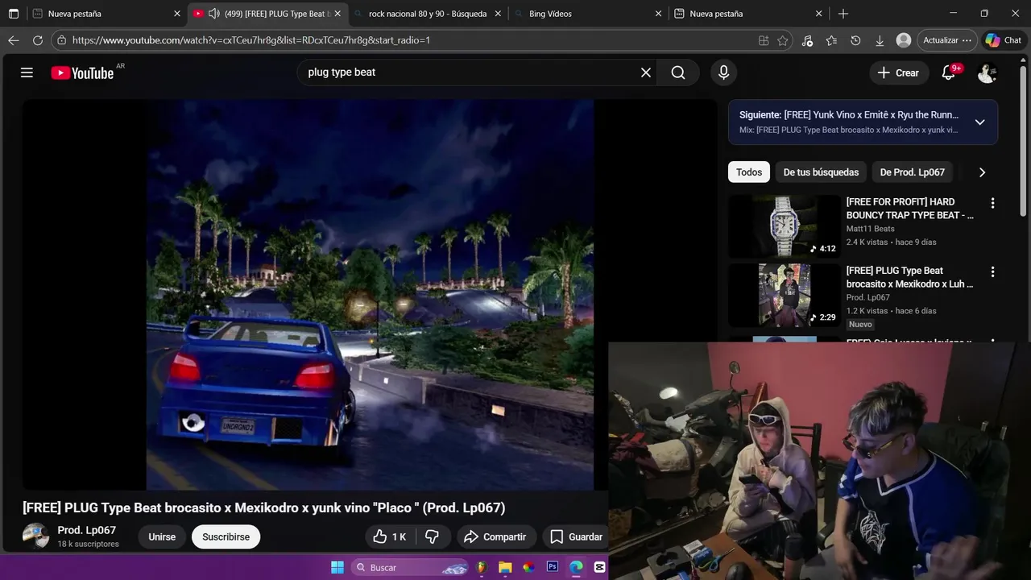This screenshot has width=1031, height=580.
Task: Open CapCut from the taskbar
Action: coord(599,567)
